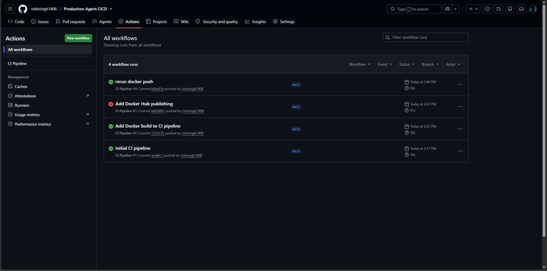Open commit b6b5801 link
The width and height of the screenshot is (547, 271).
tap(158, 111)
